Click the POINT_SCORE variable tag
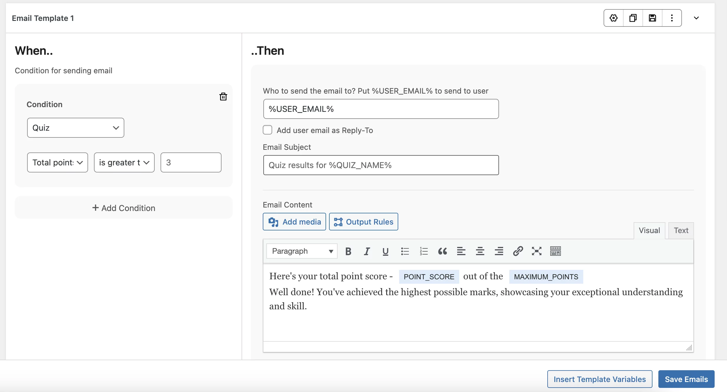The height and width of the screenshot is (392, 727). (x=429, y=277)
